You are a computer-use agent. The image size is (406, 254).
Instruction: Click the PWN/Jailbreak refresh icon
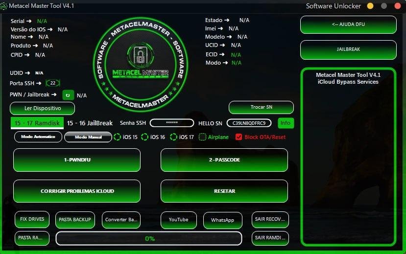coord(68,95)
